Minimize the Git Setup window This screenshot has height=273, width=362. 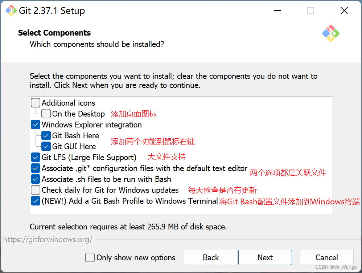(277, 11)
